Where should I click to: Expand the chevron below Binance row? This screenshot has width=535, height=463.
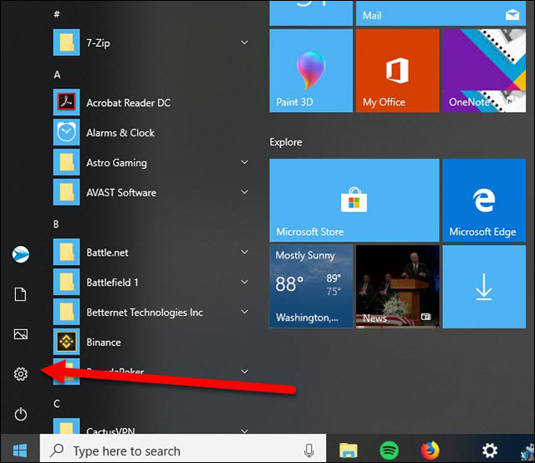(245, 372)
